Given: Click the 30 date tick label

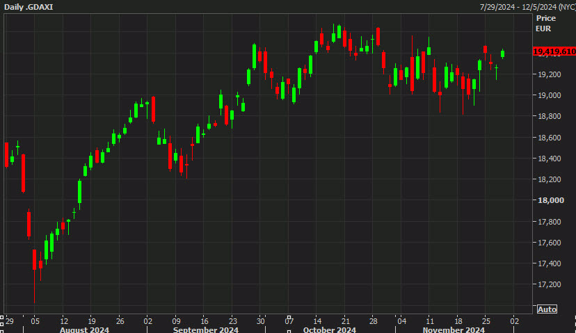Looking at the screenshot, I should pos(260,321).
